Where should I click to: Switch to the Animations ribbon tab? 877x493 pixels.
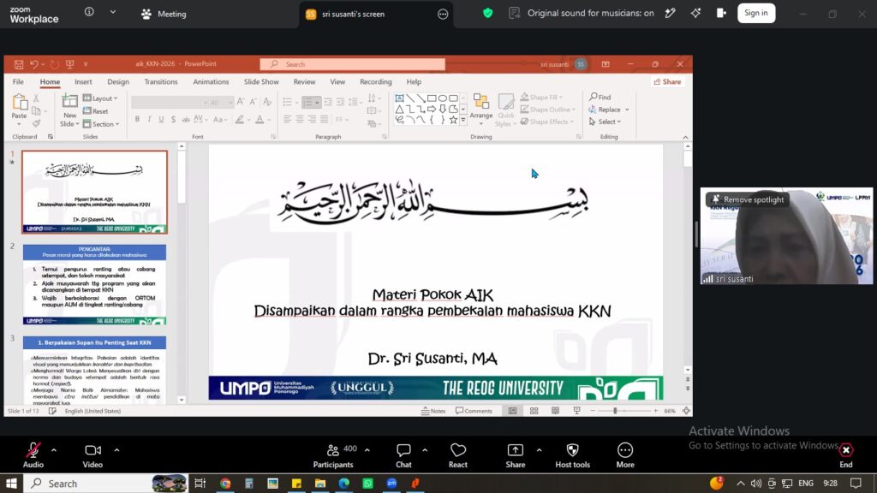[211, 81]
